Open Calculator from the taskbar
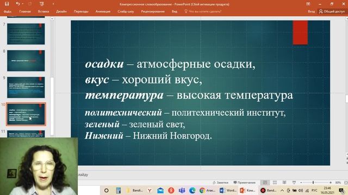The image size is (348, 195). [119, 190]
